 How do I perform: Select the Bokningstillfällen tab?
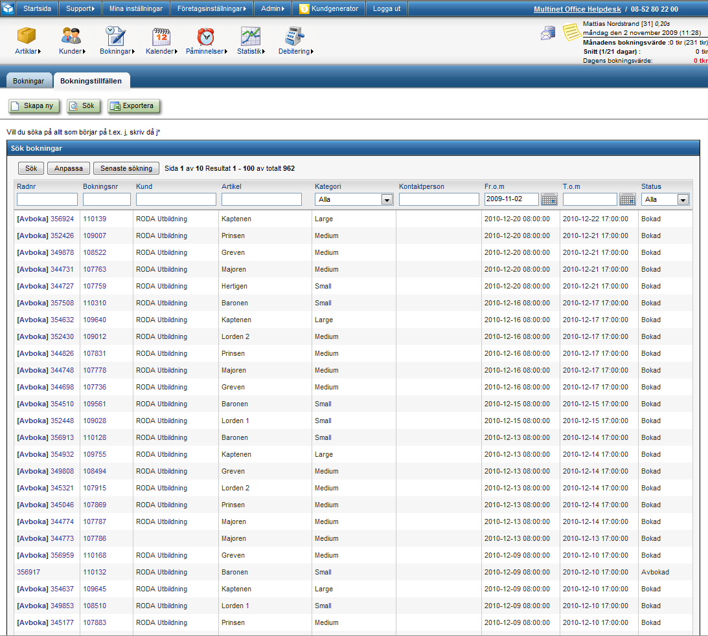point(91,81)
